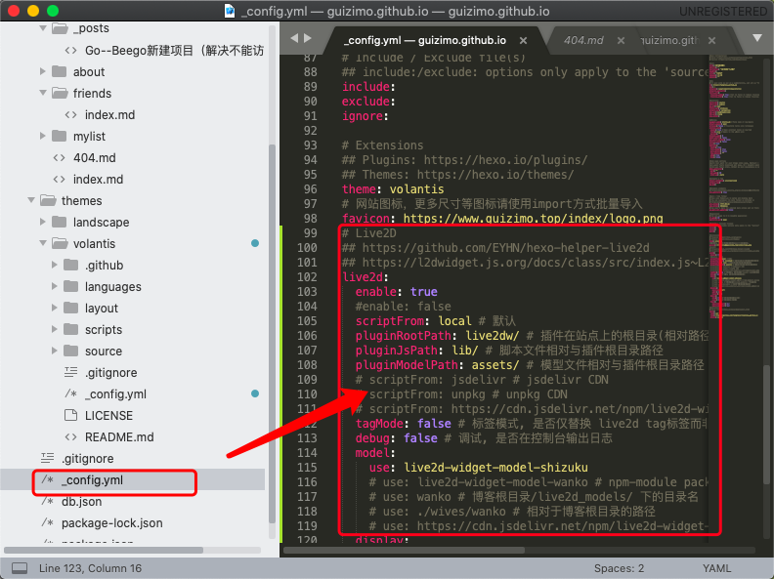Expand the scripts folder arrow
Viewport: 774px width, 579px height.
[x=55, y=329]
